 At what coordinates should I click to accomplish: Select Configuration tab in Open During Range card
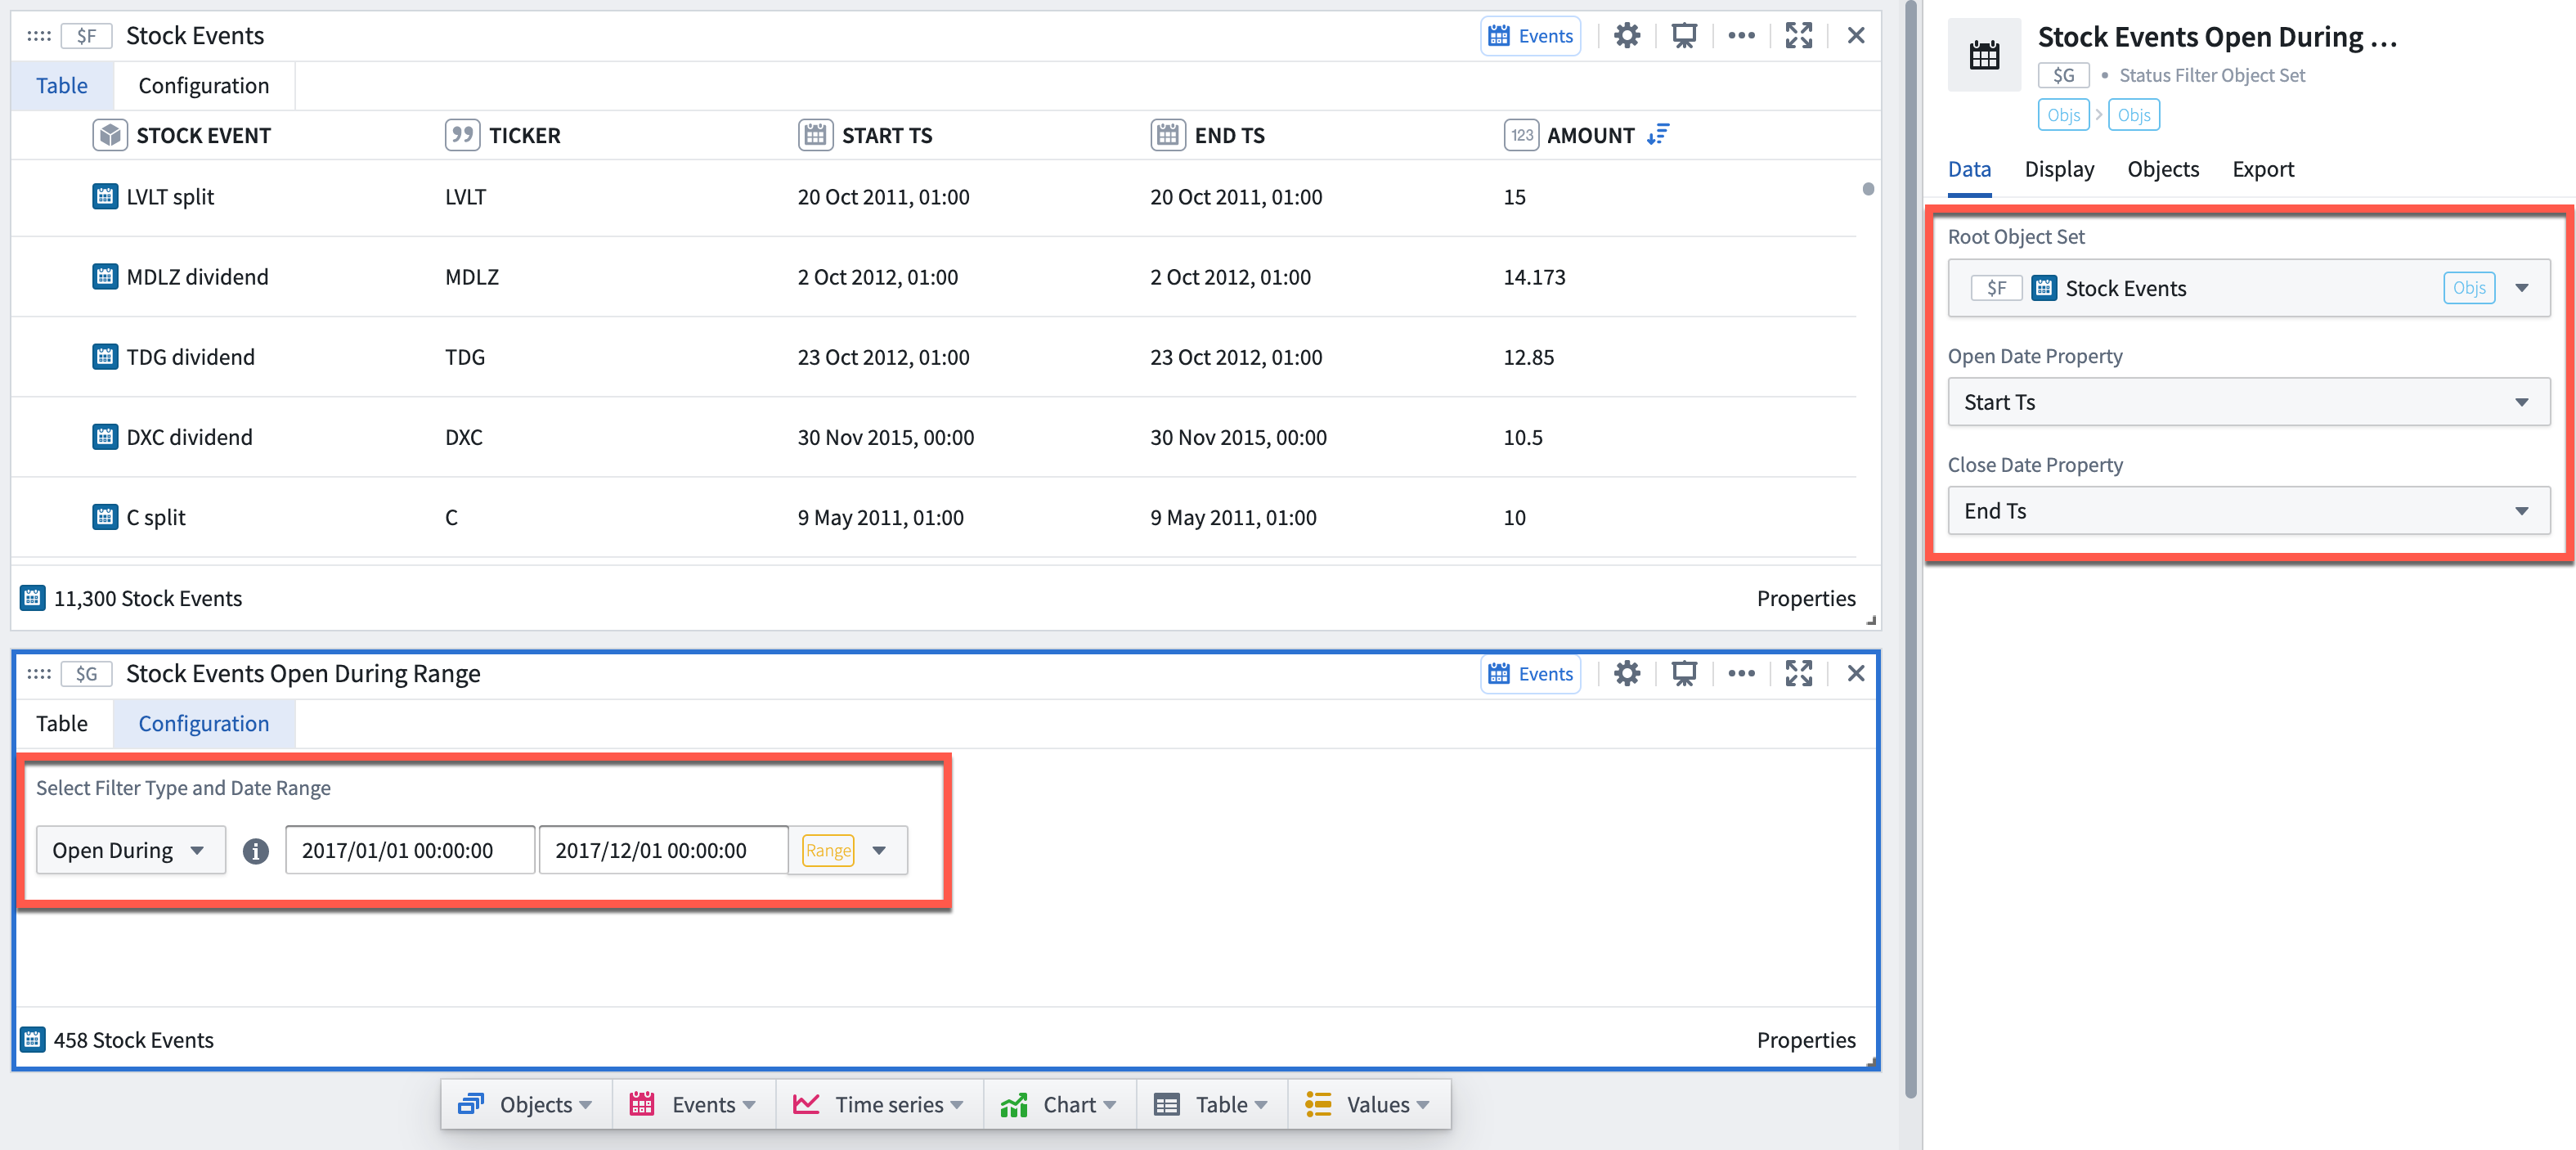204,724
